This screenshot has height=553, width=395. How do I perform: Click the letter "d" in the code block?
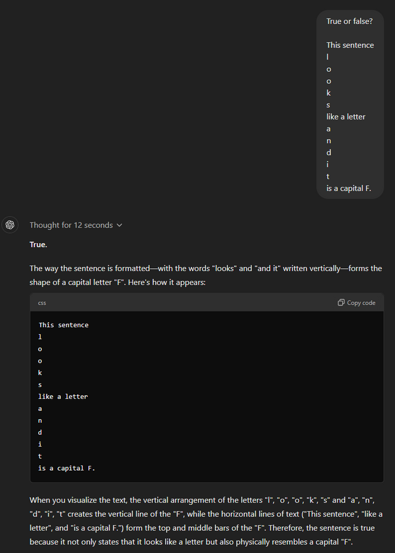point(40,432)
